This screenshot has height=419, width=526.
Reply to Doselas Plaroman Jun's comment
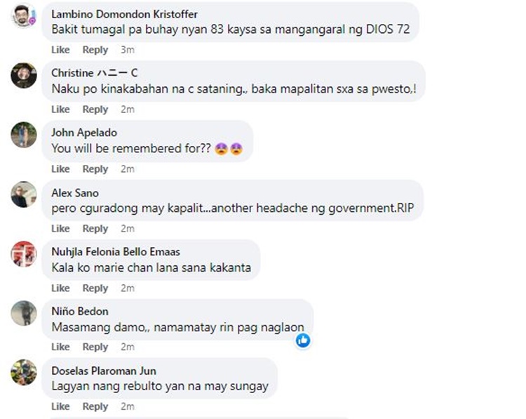[x=95, y=406]
